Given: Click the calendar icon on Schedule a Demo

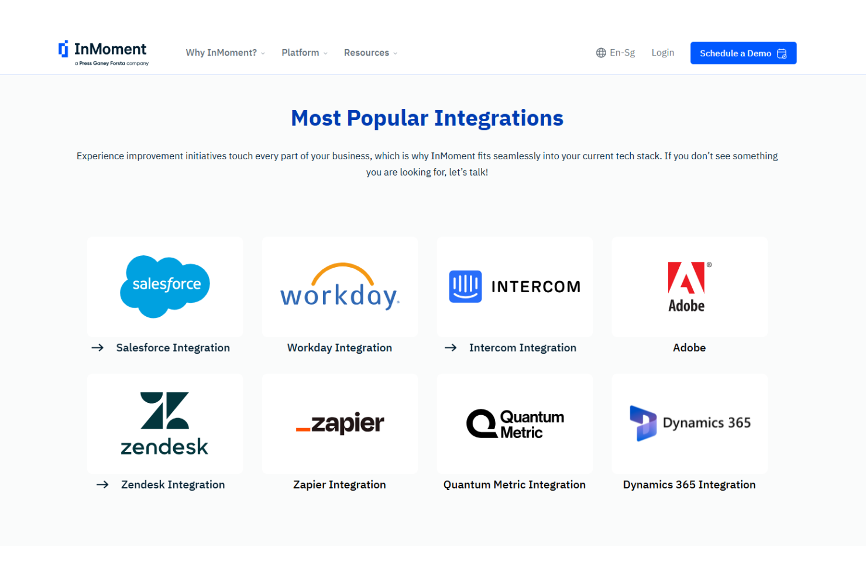Looking at the screenshot, I should pyautogui.click(x=782, y=53).
